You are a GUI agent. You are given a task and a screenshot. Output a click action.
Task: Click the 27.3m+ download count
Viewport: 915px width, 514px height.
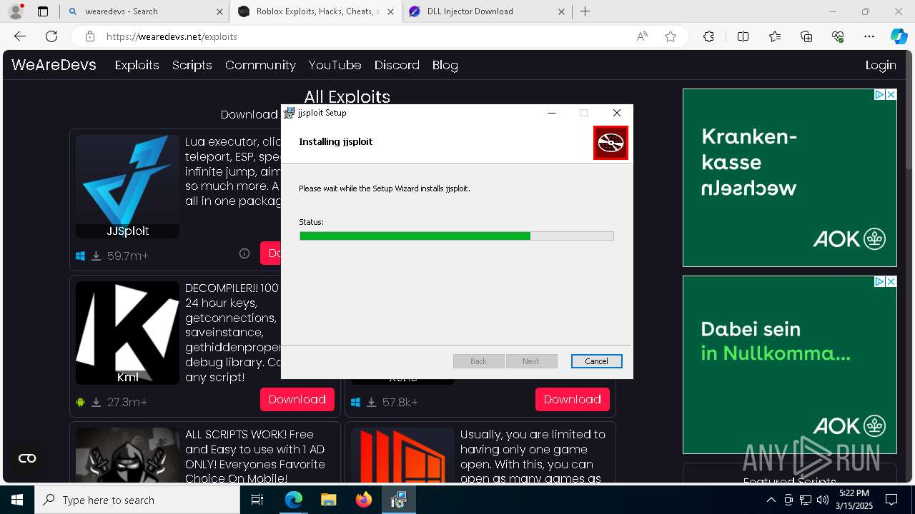pyautogui.click(x=127, y=403)
